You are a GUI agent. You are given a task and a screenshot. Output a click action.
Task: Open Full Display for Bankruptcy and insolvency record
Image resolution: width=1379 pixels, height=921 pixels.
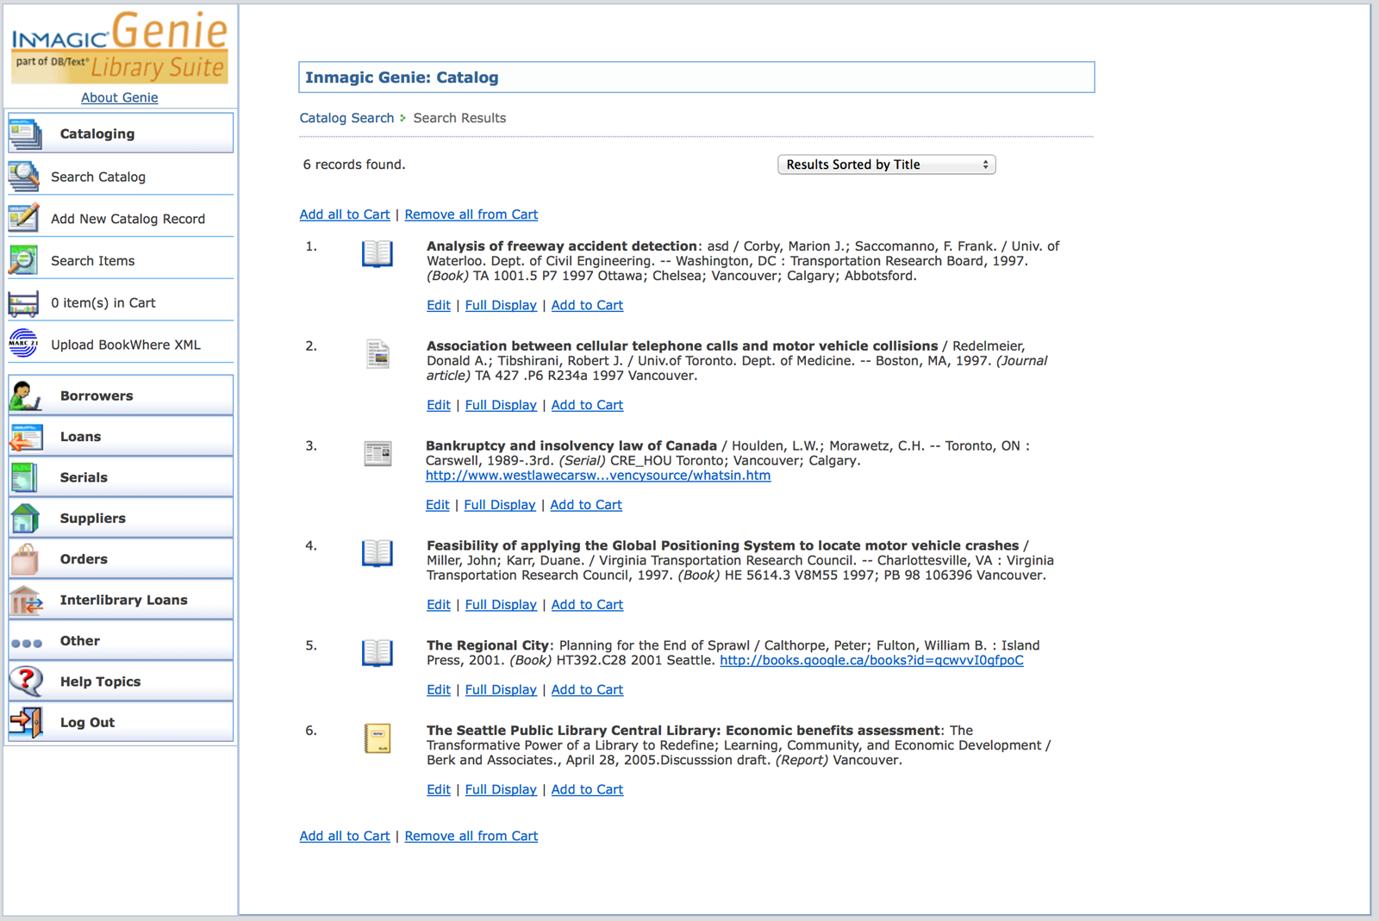[x=500, y=505]
